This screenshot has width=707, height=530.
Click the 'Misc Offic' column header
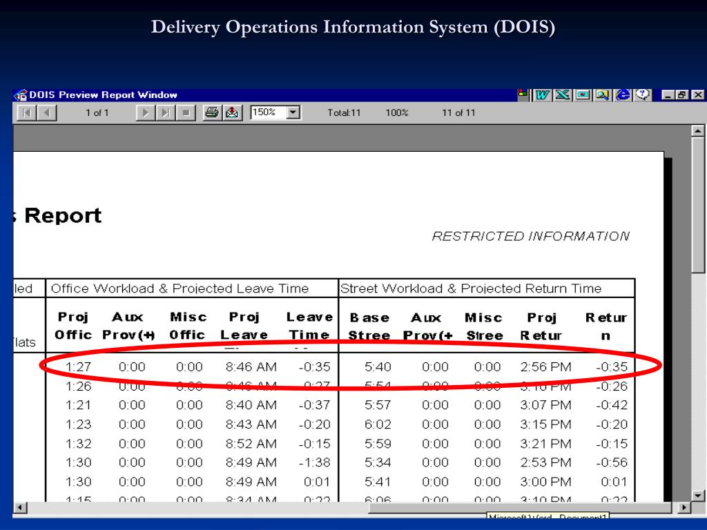pyautogui.click(x=188, y=326)
